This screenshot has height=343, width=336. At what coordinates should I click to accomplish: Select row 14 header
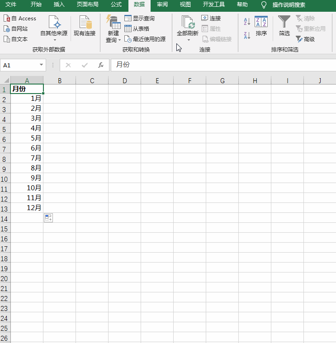tap(5, 219)
